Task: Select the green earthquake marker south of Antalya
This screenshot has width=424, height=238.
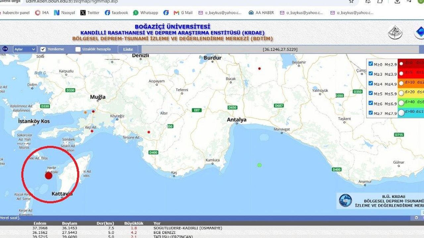Action: click(259, 165)
